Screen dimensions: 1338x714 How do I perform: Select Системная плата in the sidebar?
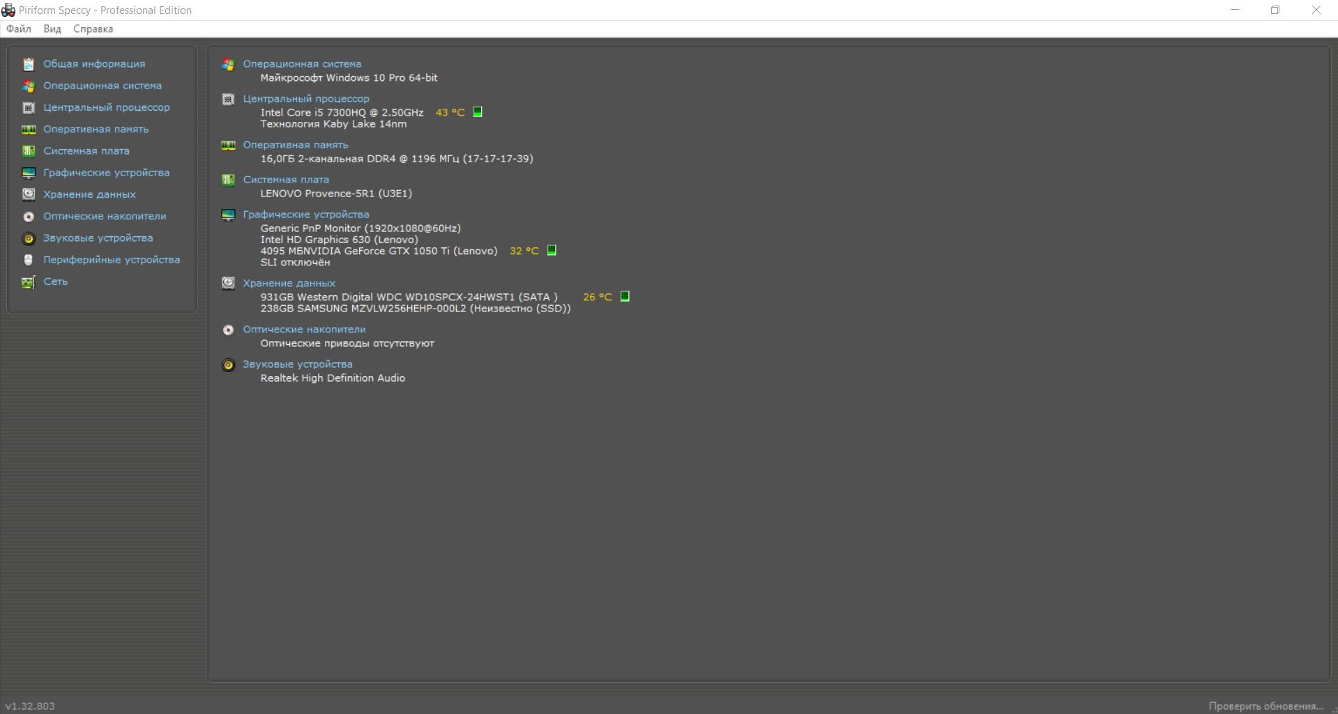click(86, 150)
